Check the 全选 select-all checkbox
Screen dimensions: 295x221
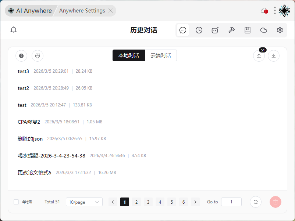click(x=16, y=202)
